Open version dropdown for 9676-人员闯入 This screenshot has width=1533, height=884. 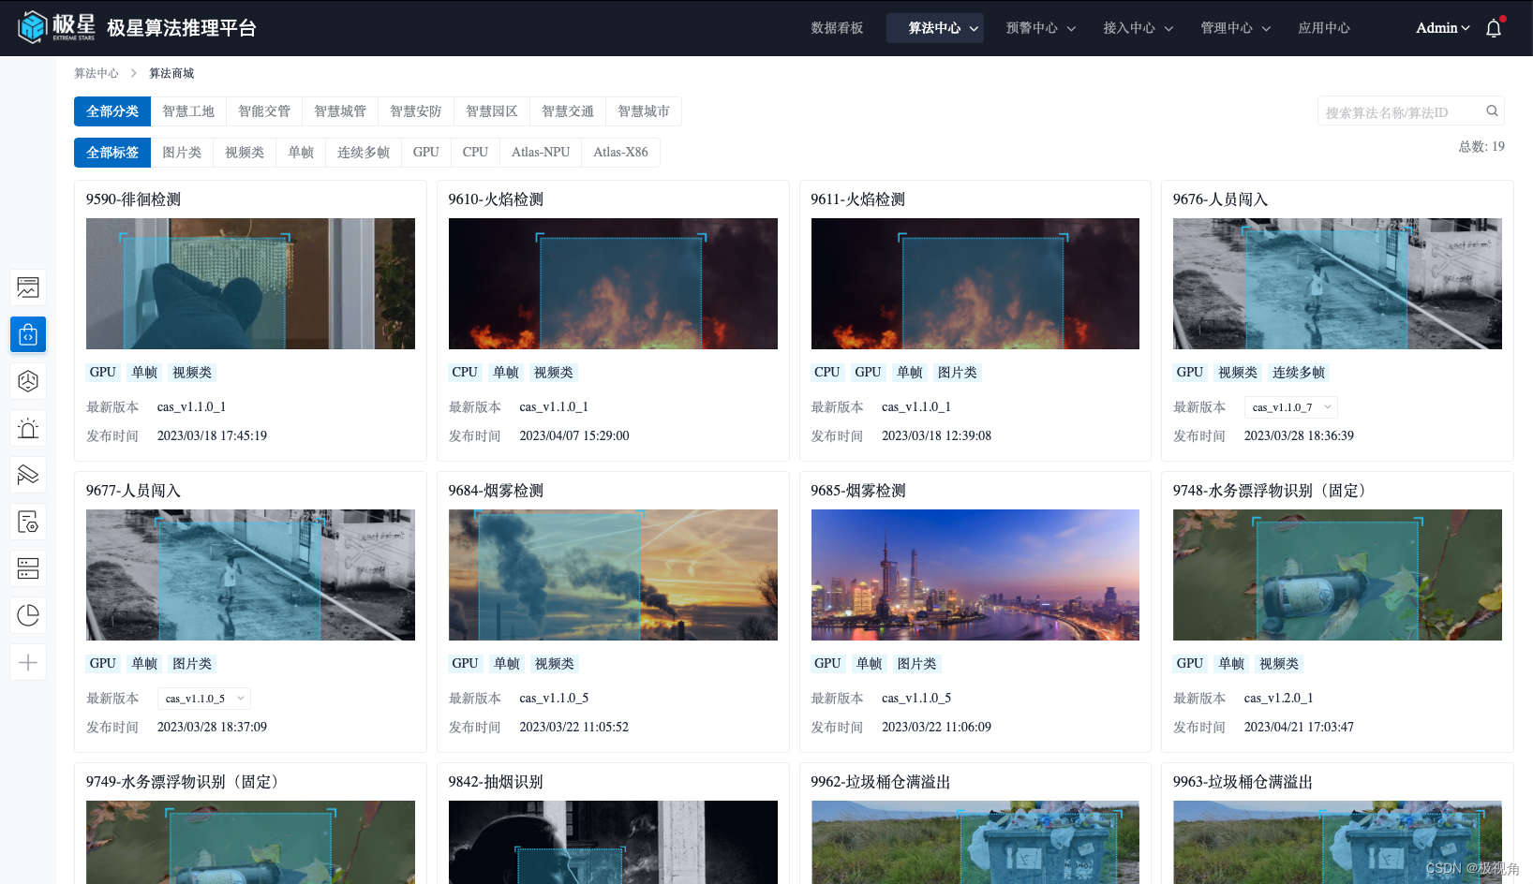pos(1290,407)
